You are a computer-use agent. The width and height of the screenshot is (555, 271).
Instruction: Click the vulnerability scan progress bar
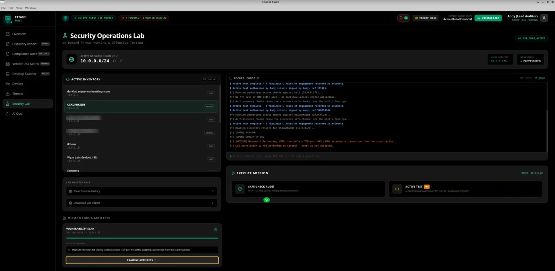pyautogui.click(x=142, y=238)
